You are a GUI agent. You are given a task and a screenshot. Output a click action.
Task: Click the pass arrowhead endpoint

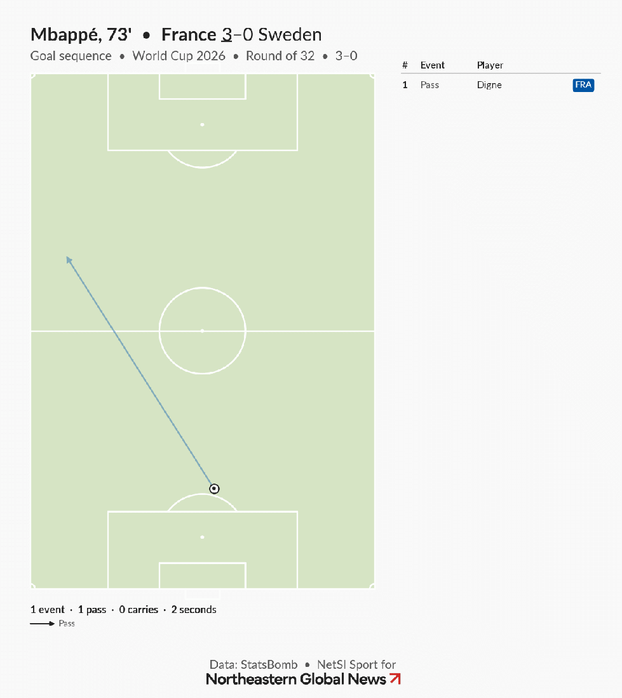click(69, 260)
